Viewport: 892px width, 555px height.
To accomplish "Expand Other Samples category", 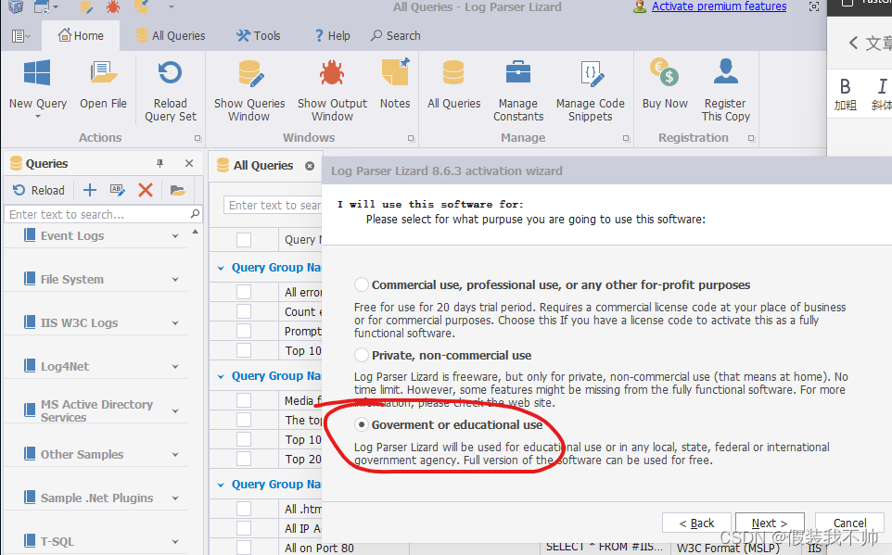I will [x=175, y=454].
